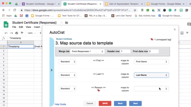Click the print icon in Sheets toolbar
Viewport: 191px width, 107px height.
(x=17, y=33)
